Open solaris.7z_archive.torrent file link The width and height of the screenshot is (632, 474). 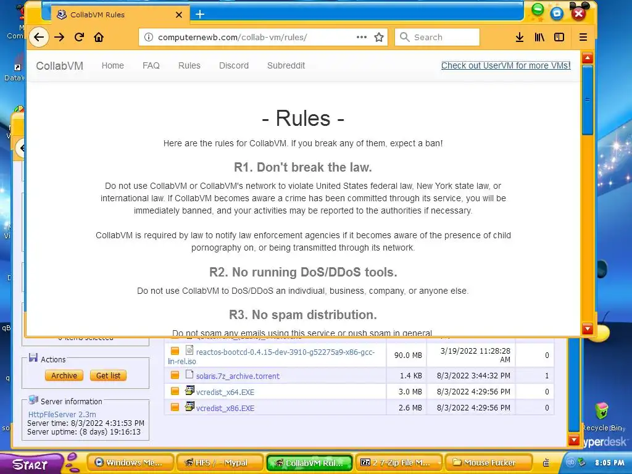[x=238, y=376]
